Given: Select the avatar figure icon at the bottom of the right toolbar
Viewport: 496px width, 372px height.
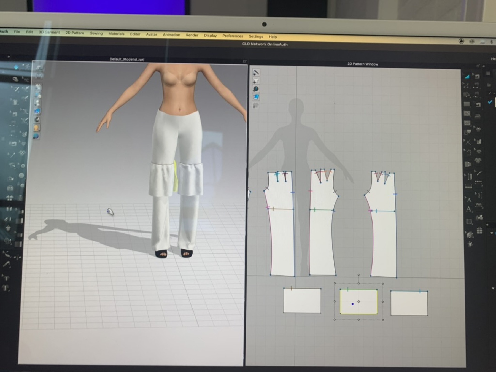Looking at the screenshot, I should coord(470,244).
